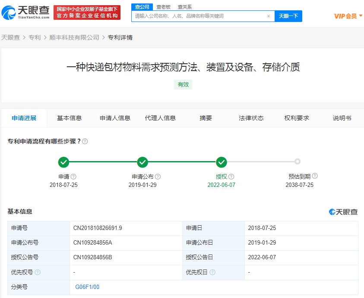Click the help icon beside 预估到期 step
The image size is (364, 298).
[x=315, y=176]
